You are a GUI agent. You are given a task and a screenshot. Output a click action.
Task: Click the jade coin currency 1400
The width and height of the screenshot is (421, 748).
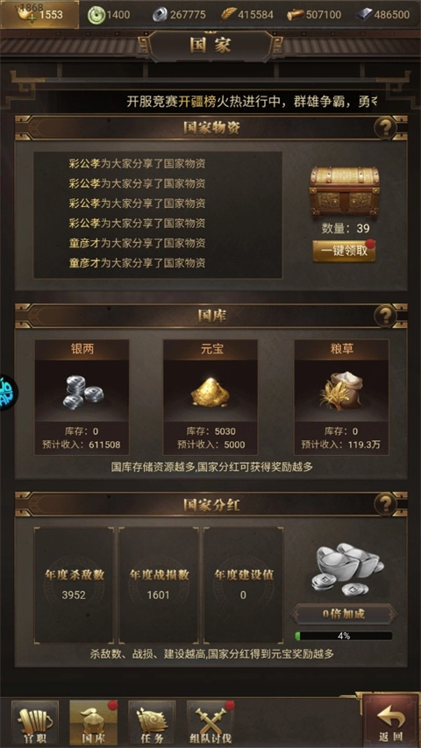(109, 15)
